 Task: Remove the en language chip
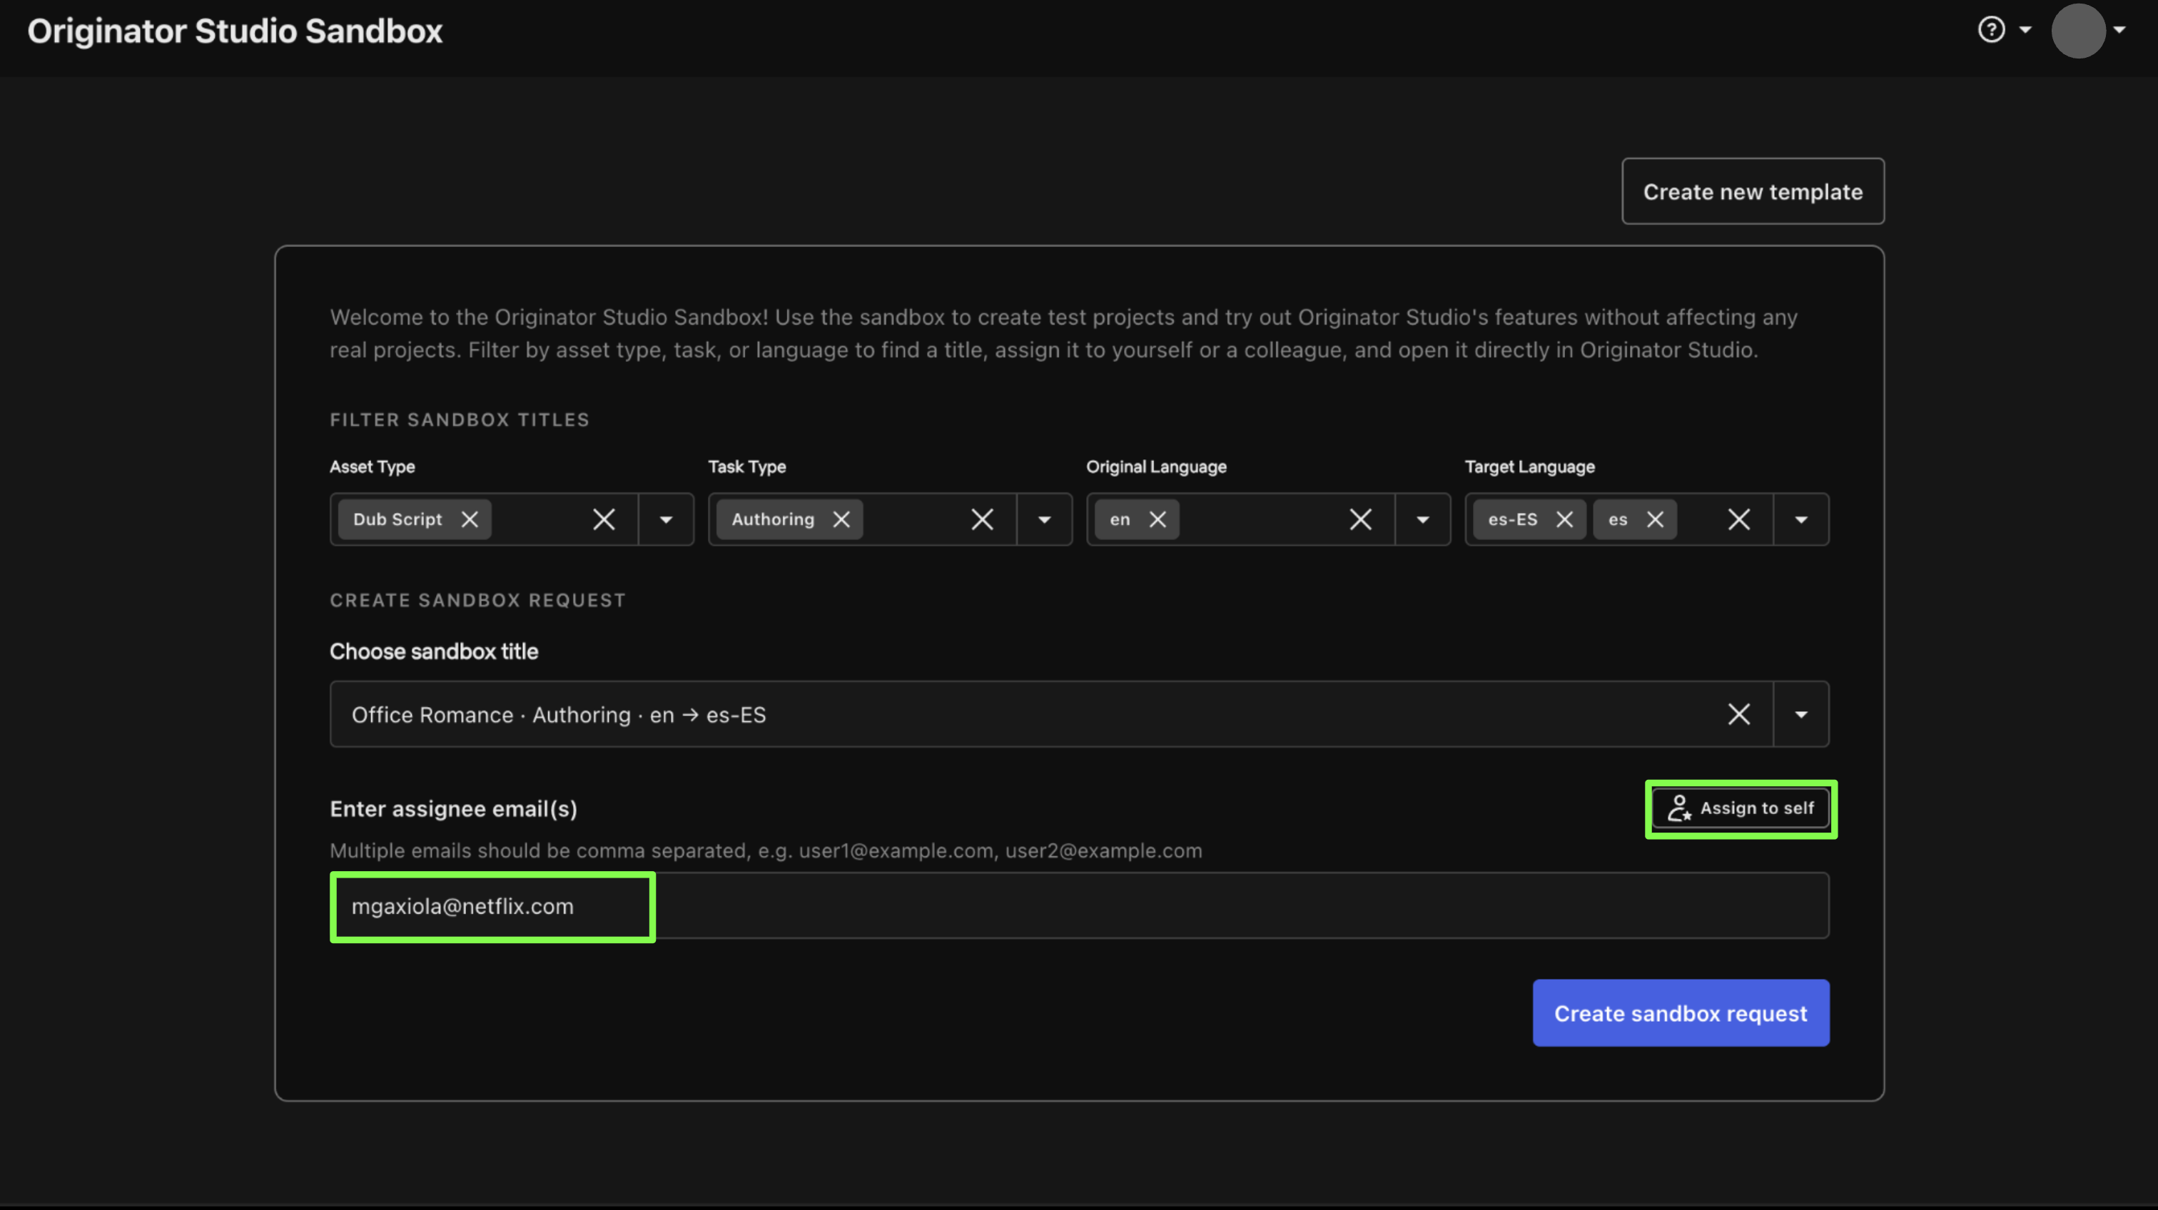[x=1157, y=519]
